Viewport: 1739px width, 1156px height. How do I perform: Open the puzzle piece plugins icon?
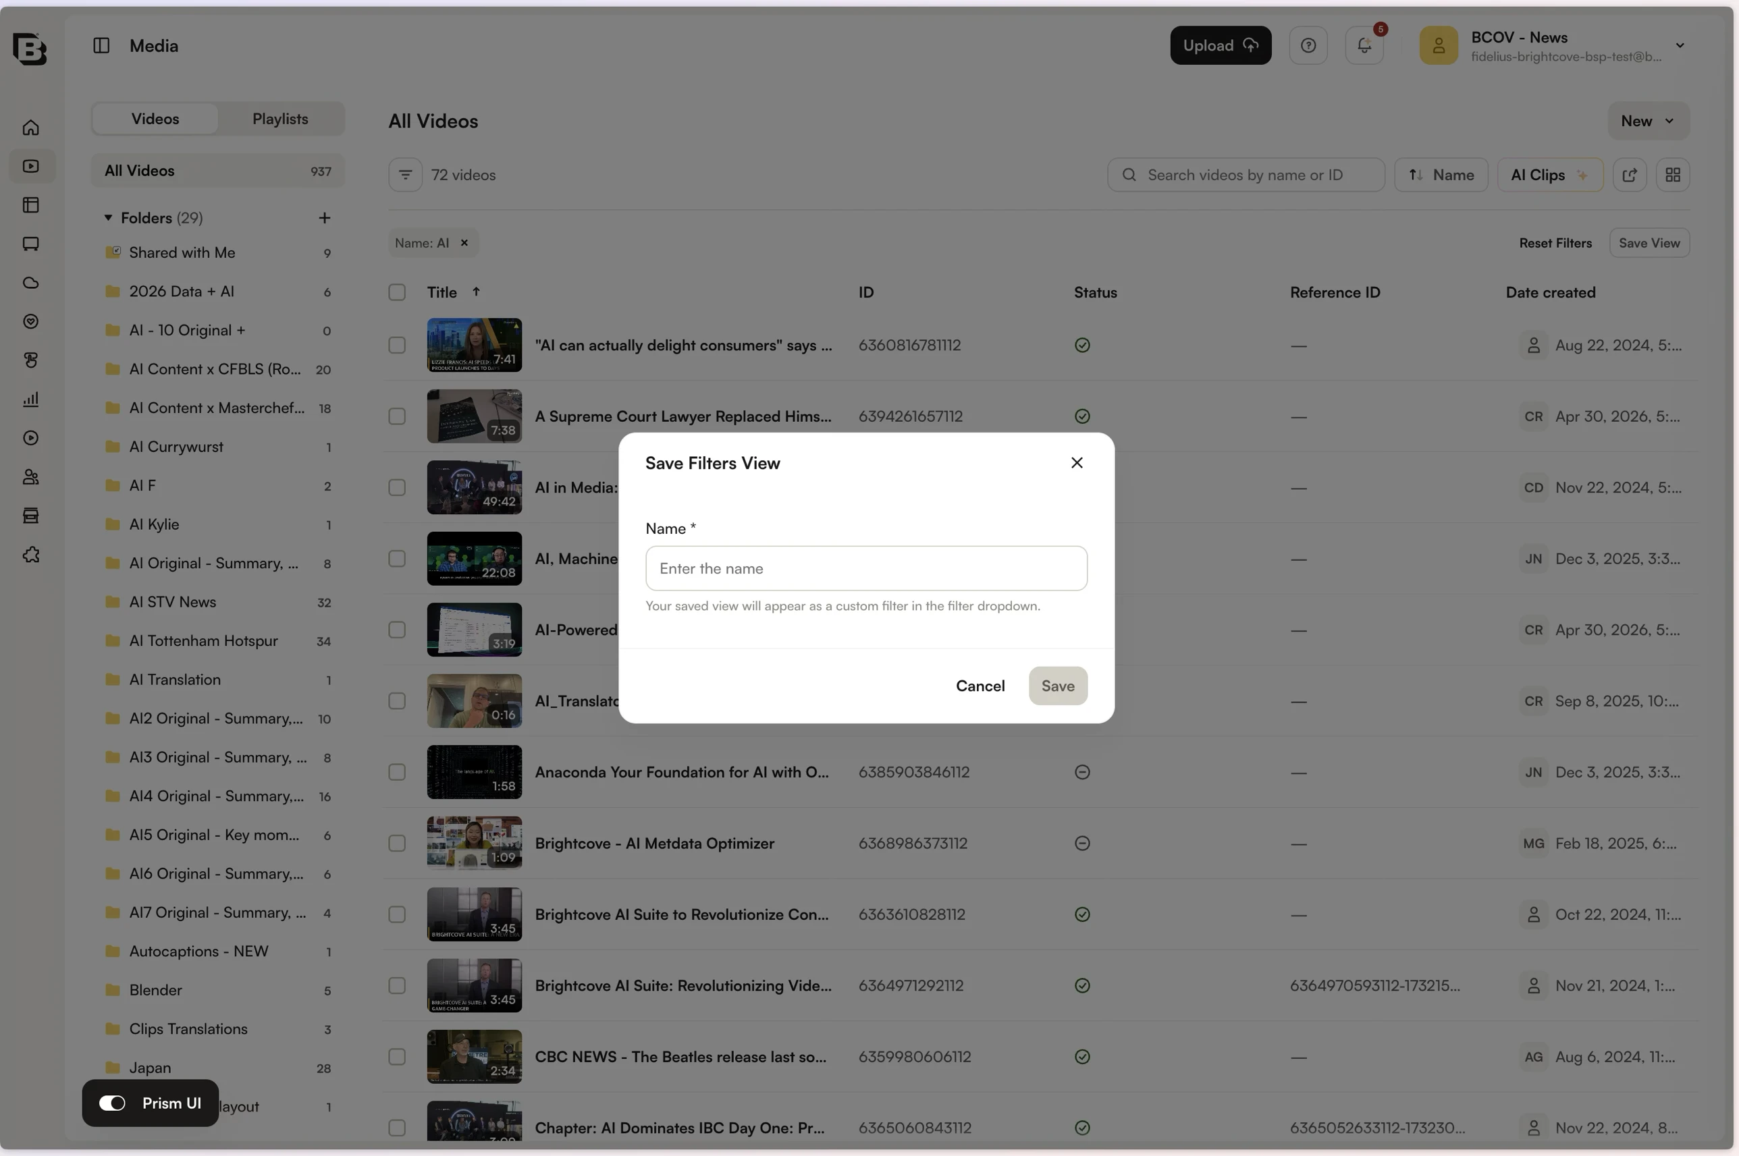point(31,555)
